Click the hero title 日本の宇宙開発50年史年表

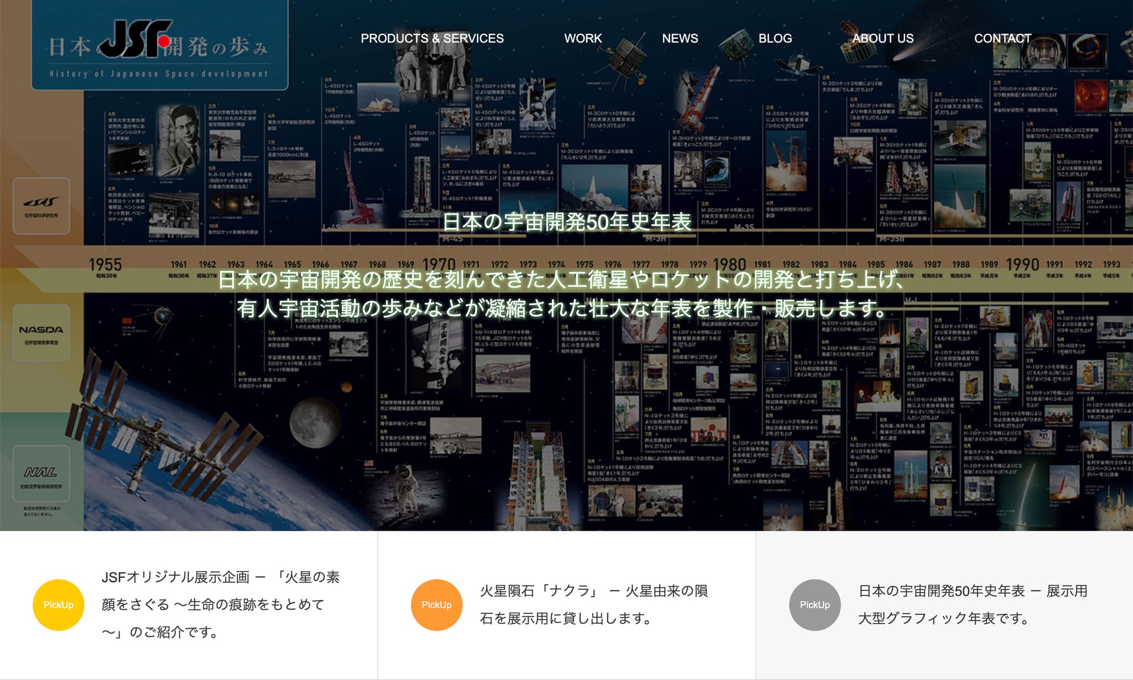click(x=567, y=222)
